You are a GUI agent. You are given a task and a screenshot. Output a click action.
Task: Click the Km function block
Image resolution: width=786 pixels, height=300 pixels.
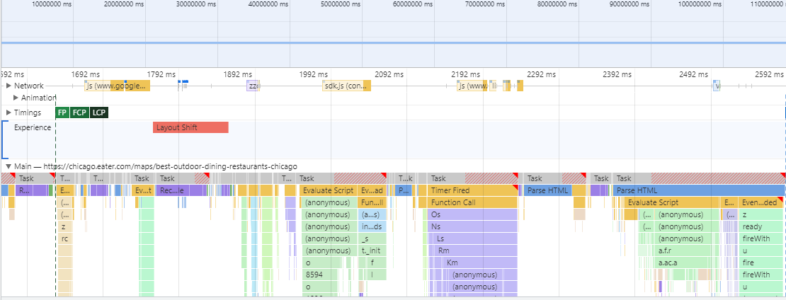[x=482, y=262]
